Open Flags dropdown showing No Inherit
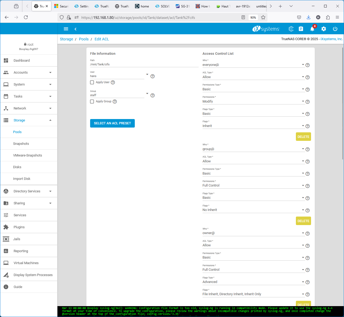The height and width of the screenshot is (317, 344). click(x=253, y=210)
